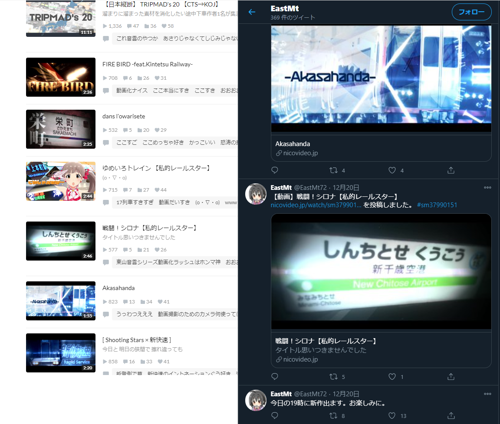
Task: Select the like count 58 on TRIPMAD's 20
Action: click(x=168, y=26)
